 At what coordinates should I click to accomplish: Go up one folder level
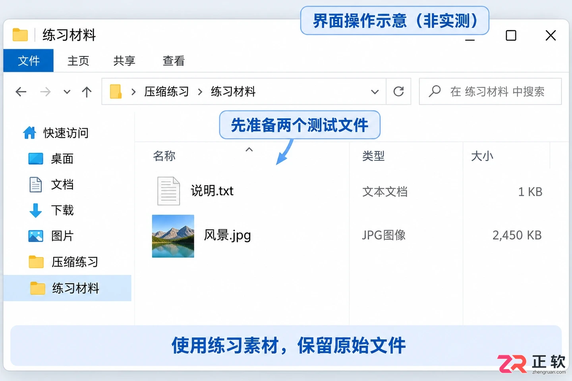tap(87, 92)
